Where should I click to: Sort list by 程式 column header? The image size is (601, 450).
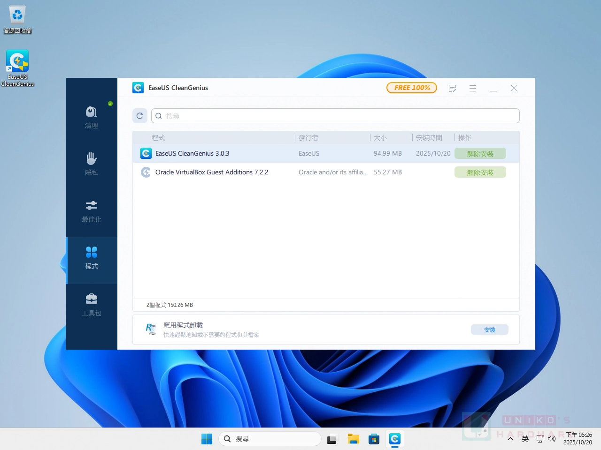158,138
